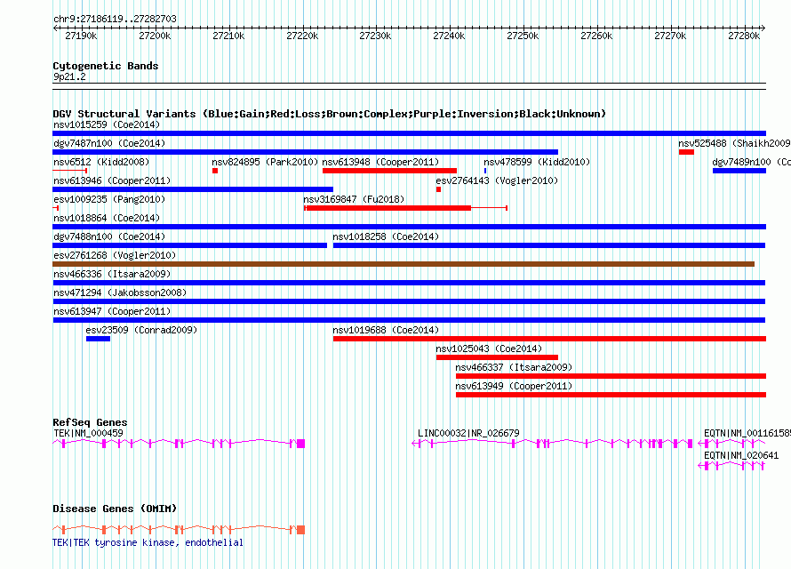The width and height of the screenshot is (791, 569).
Task: Click the 27220k ruler tick label
Action: pyautogui.click(x=302, y=36)
